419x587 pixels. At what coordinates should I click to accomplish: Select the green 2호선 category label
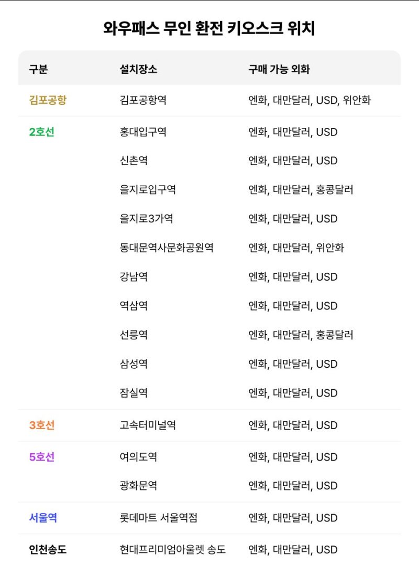click(x=41, y=132)
